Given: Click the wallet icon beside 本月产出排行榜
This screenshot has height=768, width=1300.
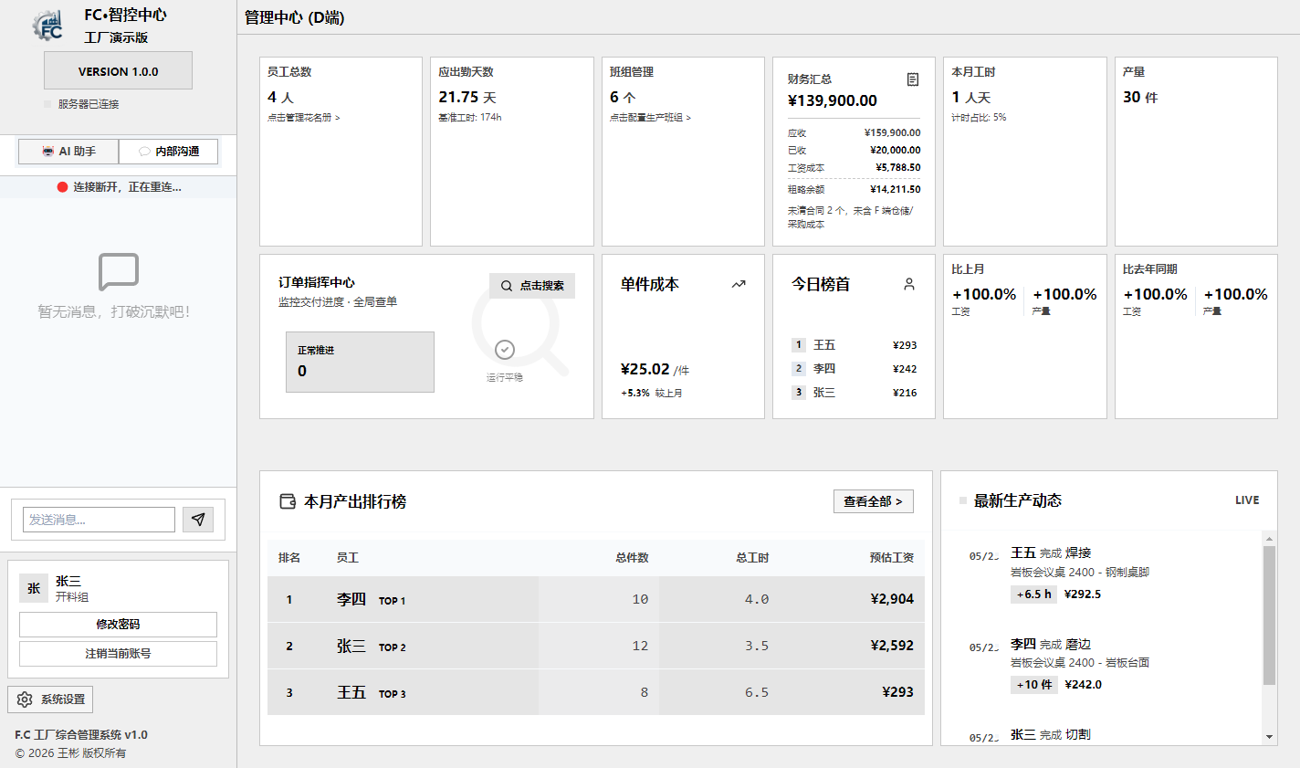Looking at the screenshot, I should pos(288,501).
